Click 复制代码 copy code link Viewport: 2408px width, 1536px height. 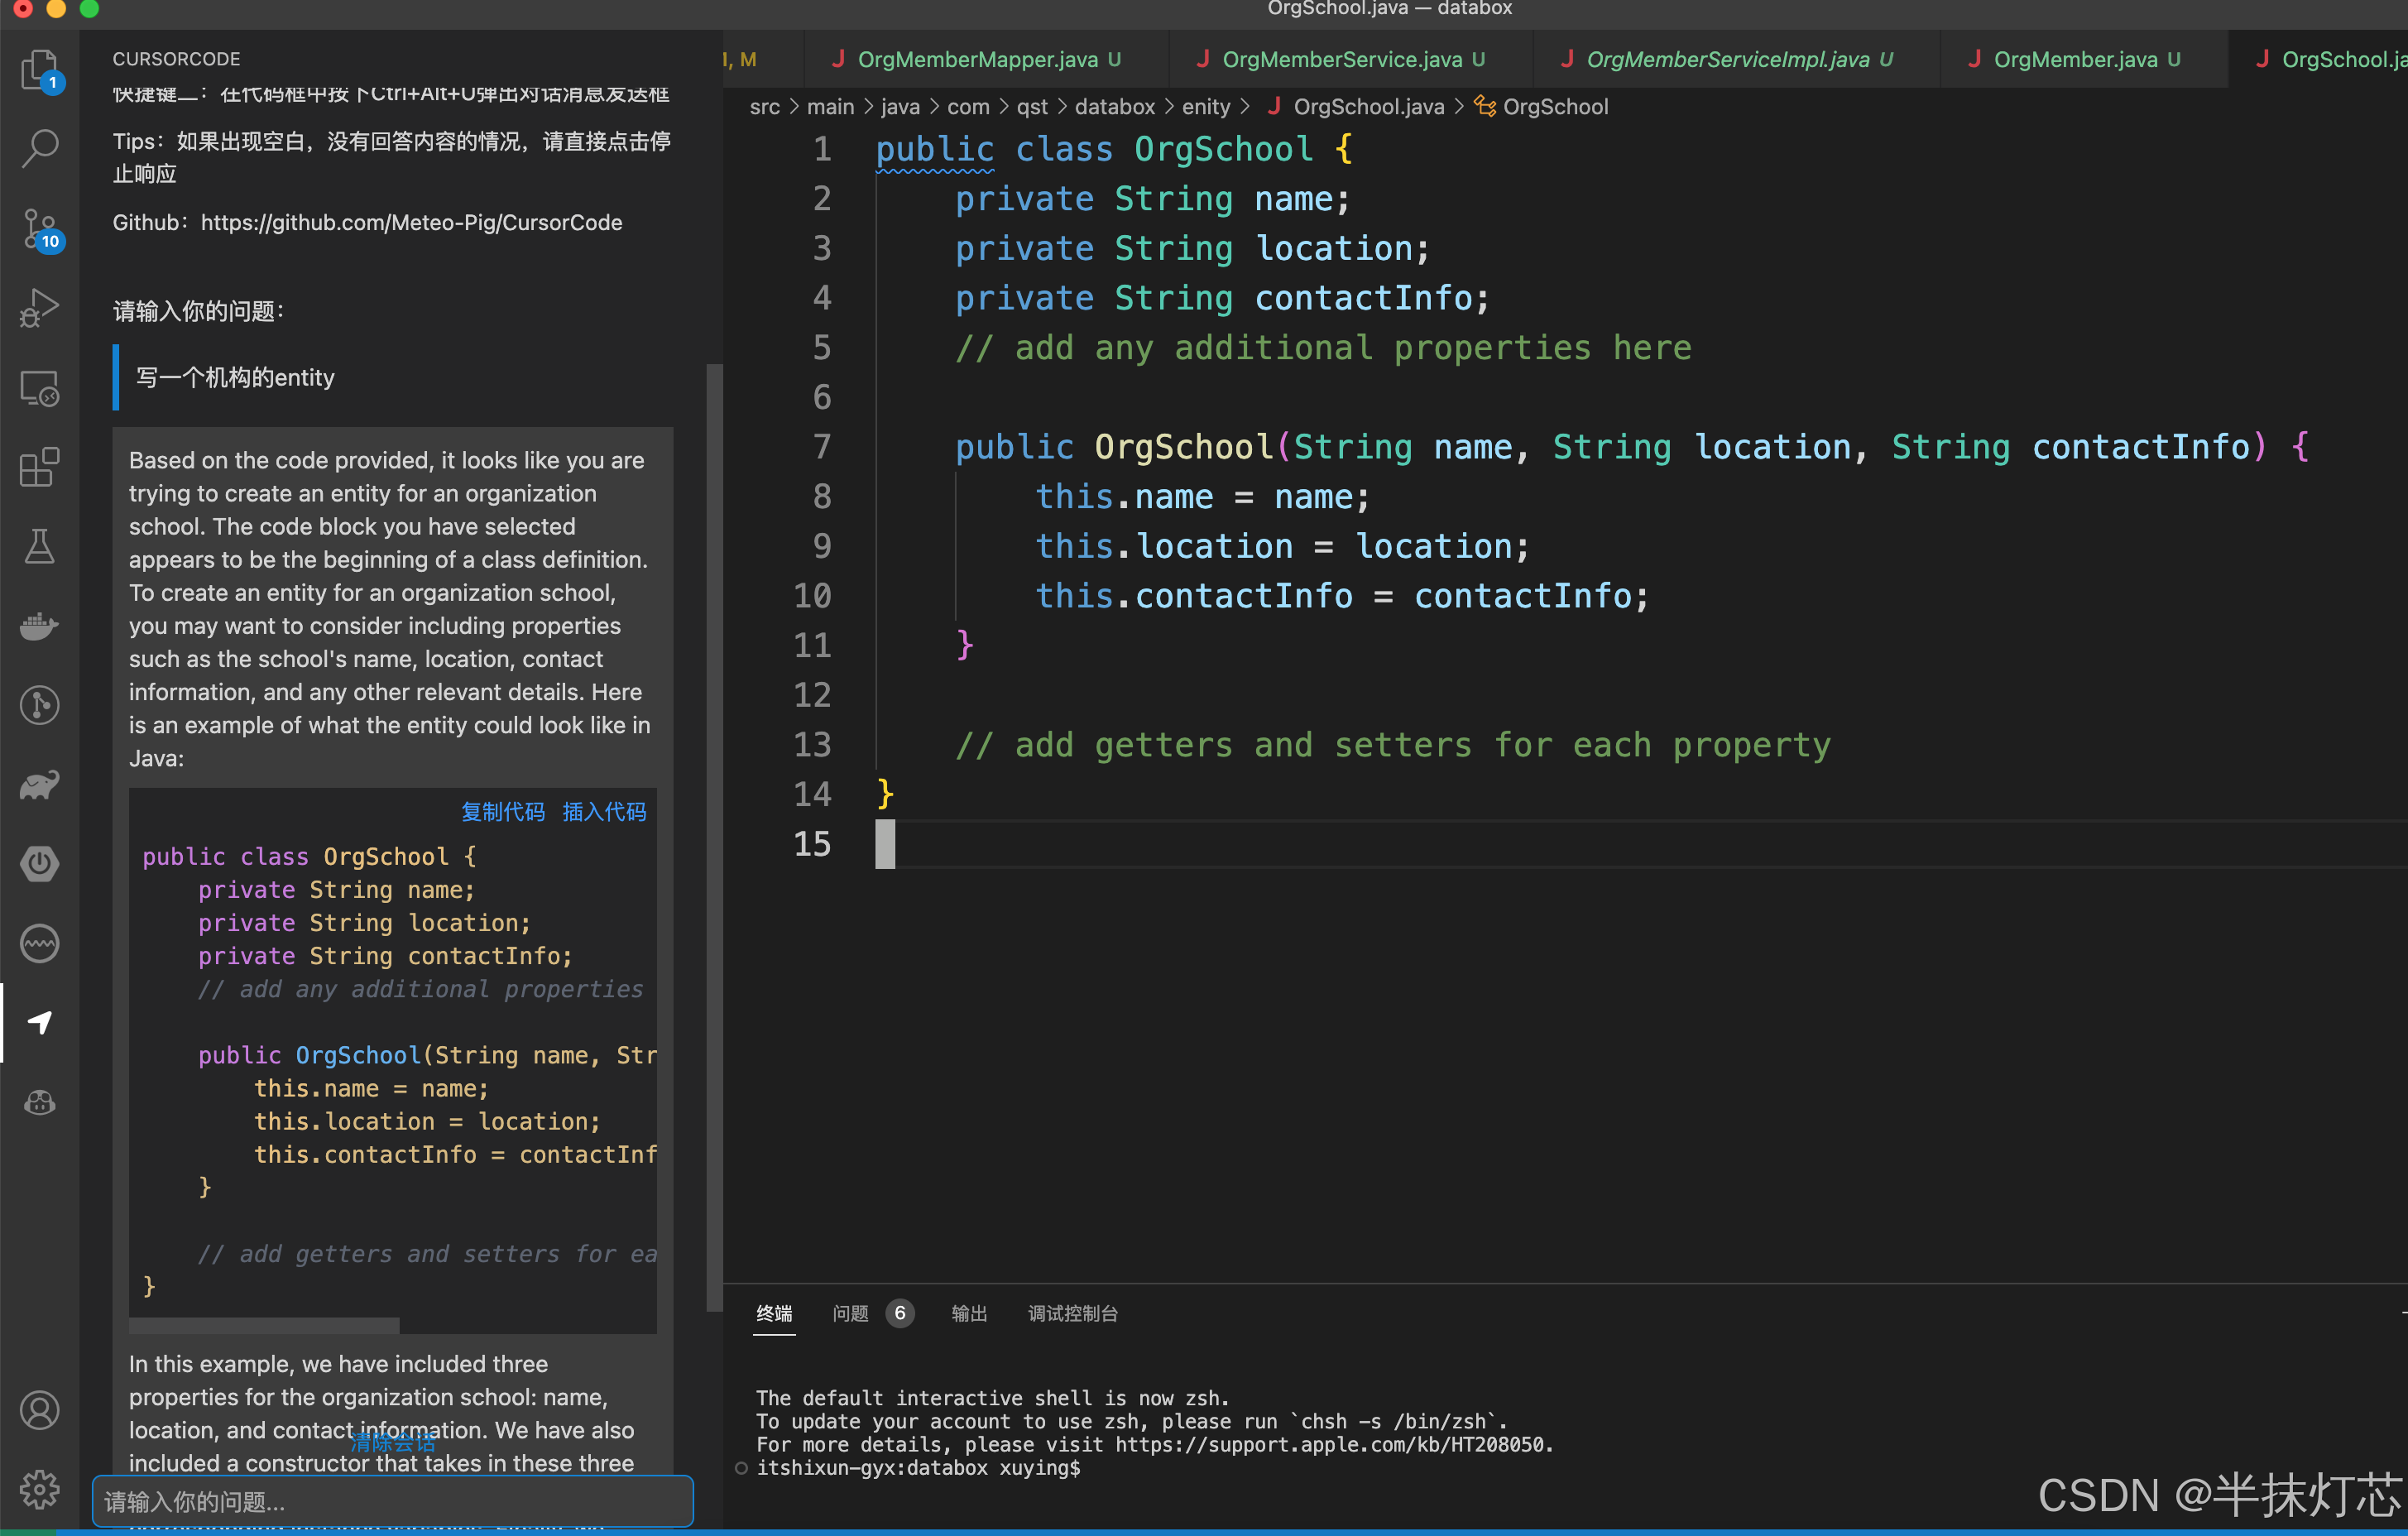[502, 812]
